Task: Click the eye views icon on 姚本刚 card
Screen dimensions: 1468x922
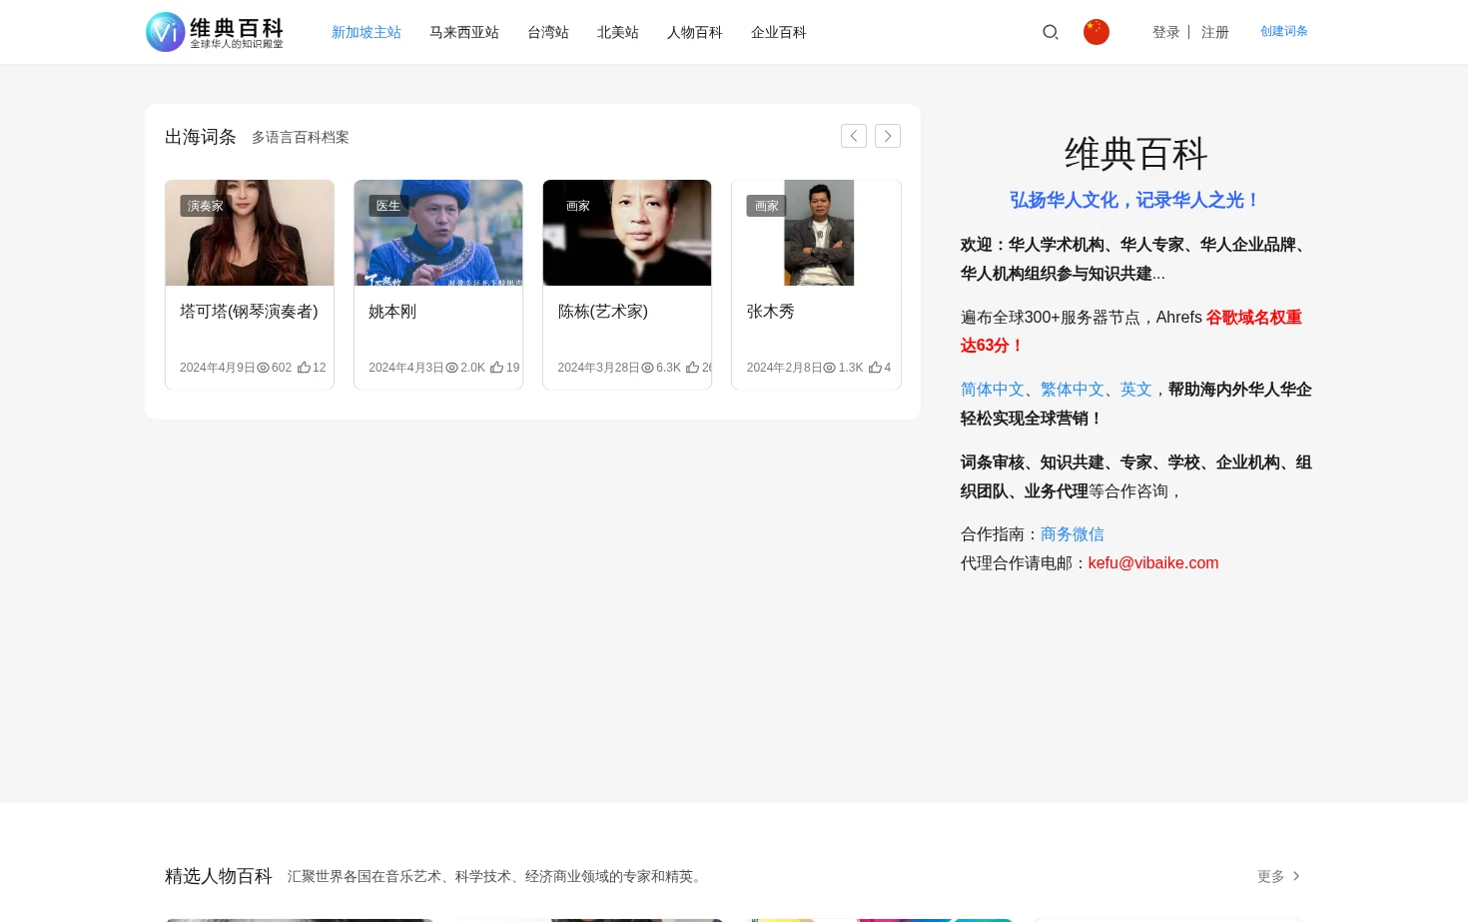Action: [x=451, y=368]
